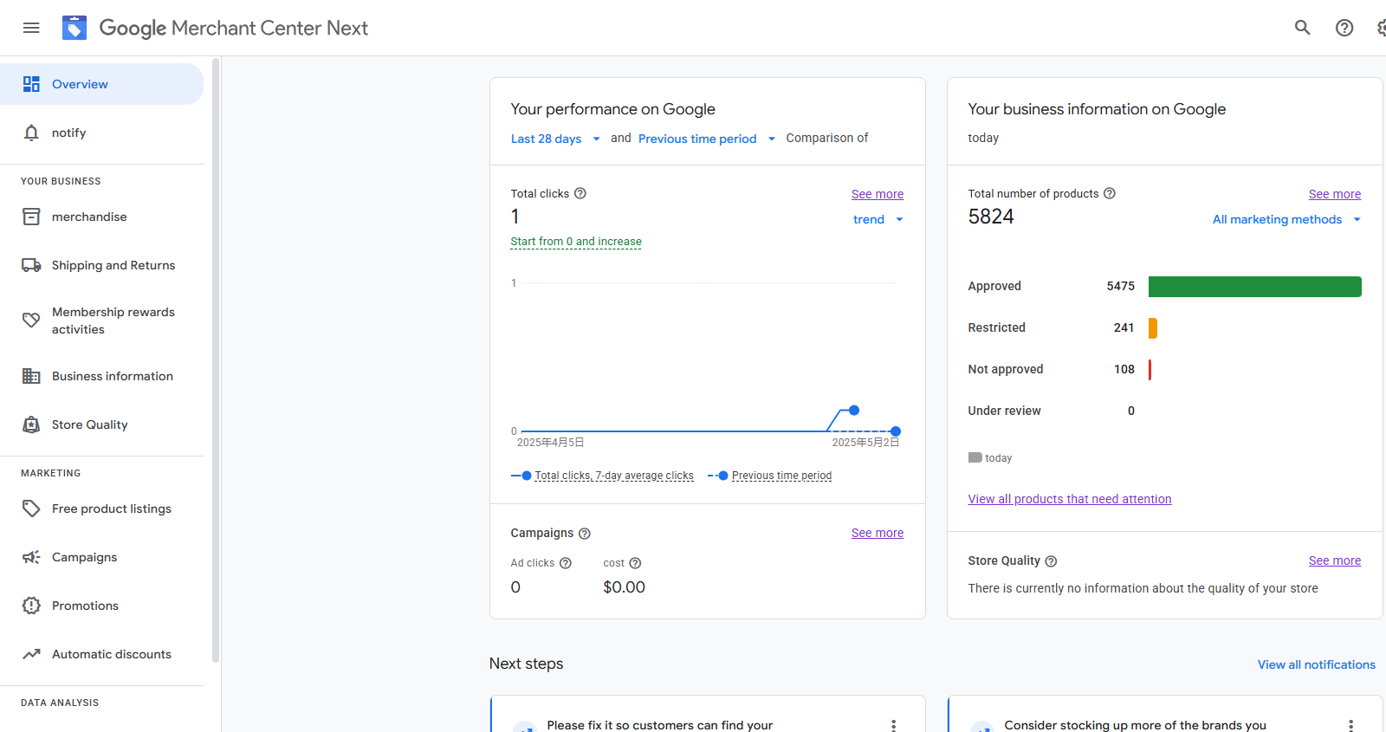The height and width of the screenshot is (732, 1386).
Task: Show help for cost
Action: (x=635, y=563)
